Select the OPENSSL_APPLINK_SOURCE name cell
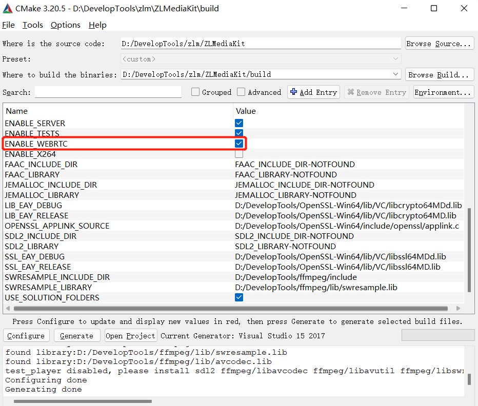This screenshot has width=478, height=406. 57,226
